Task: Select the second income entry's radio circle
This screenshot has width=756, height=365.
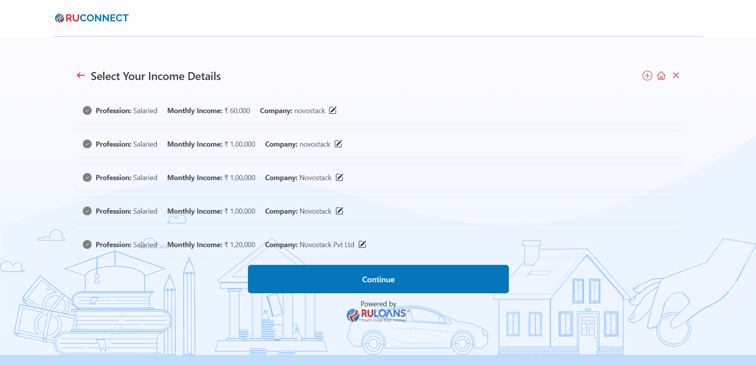Action: pos(87,144)
